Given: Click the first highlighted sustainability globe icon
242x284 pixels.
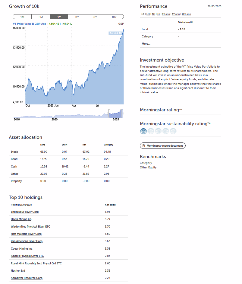Looking at the screenshot, I should [143, 131].
